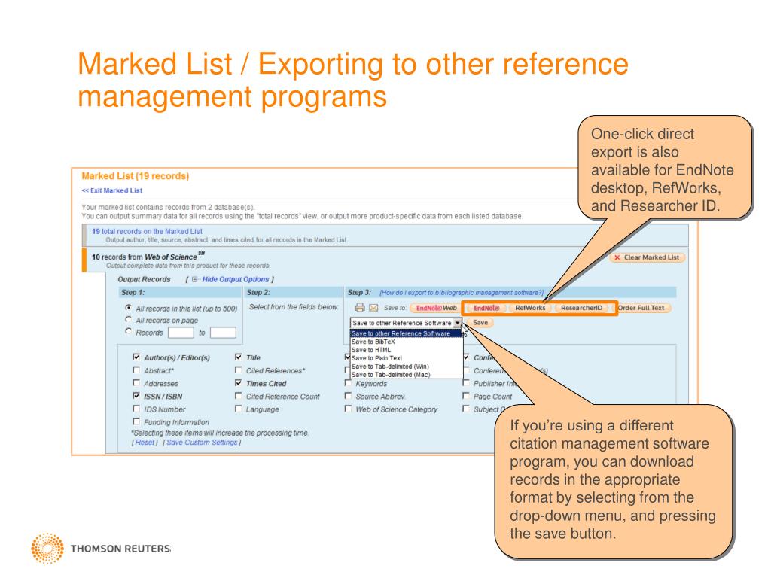This screenshot has height=578, width=771.
Task: Open the 'Save to other Reference Software' dropdown arrow
Action: (x=457, y=323)
